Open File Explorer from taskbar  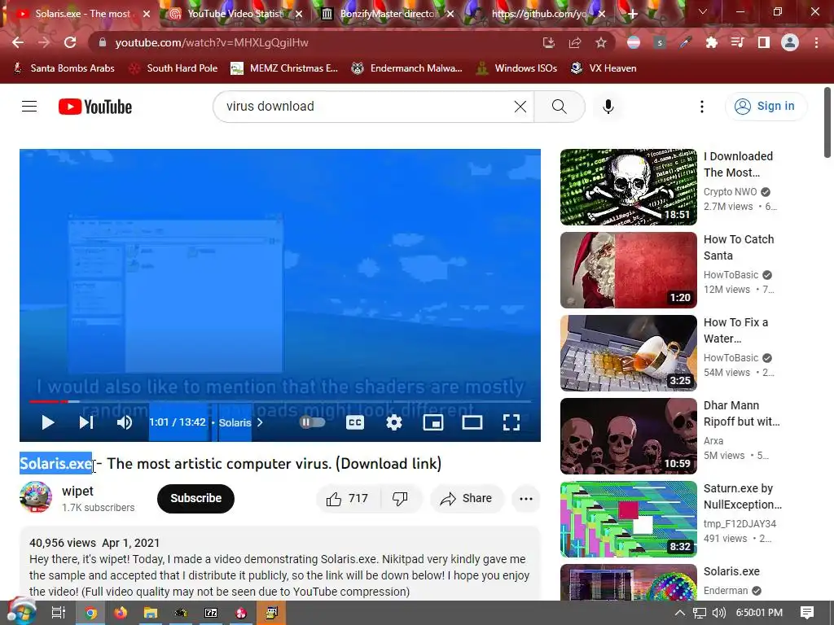click(x=151, y=614)
